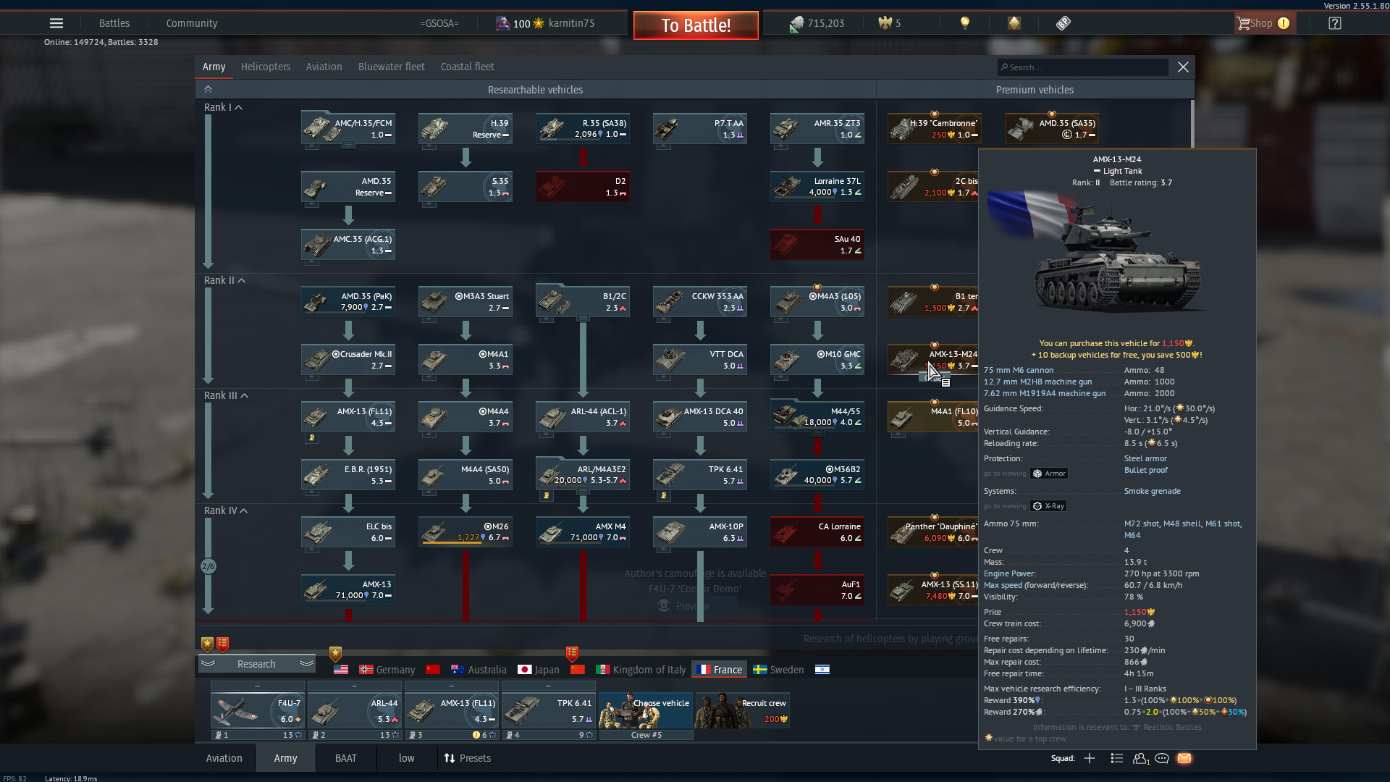The image size is (1390, 782).
Task: Expand the Research dropdown panel
Action: 256,664
